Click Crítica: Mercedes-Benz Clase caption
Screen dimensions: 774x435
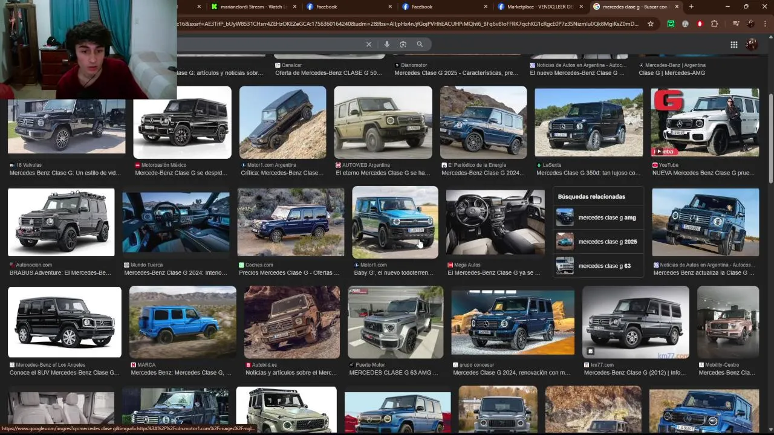(x=282, y=173)
